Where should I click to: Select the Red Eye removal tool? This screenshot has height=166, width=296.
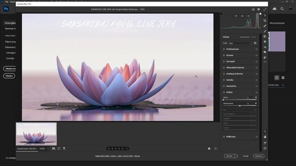(265, 47)
